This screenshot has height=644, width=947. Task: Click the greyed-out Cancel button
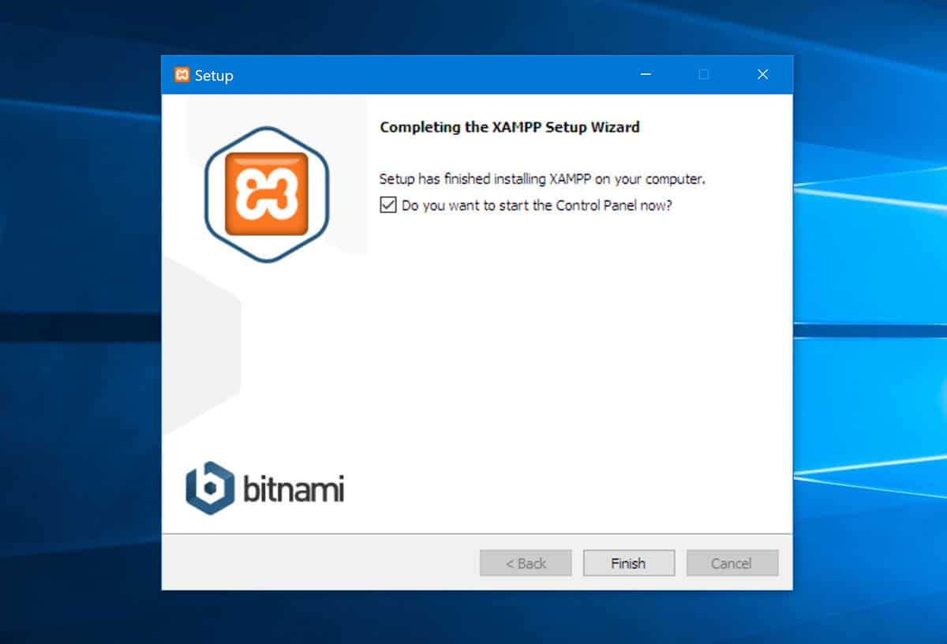[x=732, y=563]
